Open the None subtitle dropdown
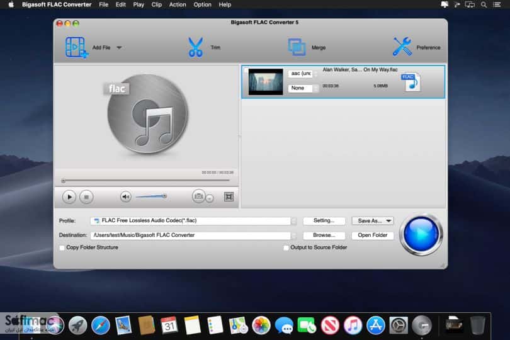 click(x=303, y=88)
